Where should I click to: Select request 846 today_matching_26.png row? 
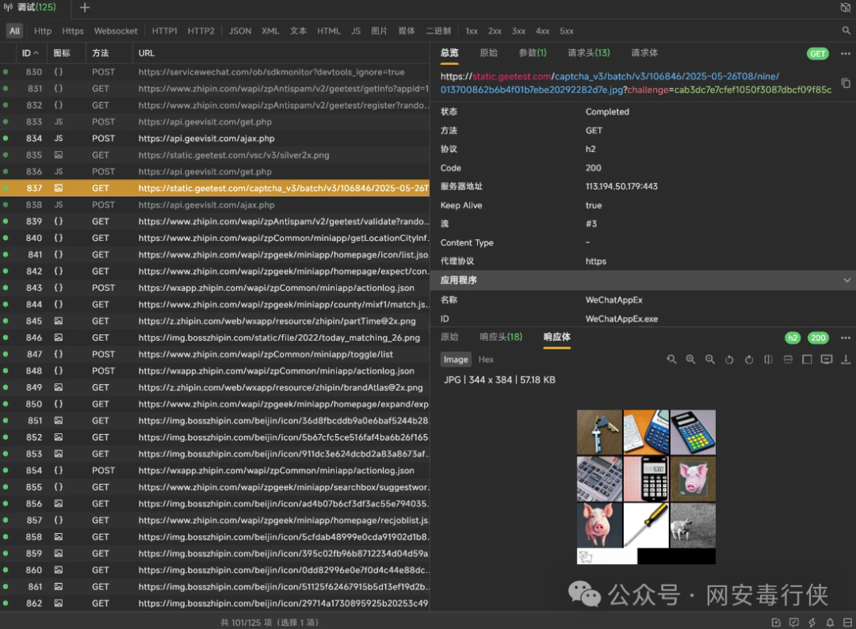click(x=215, y=337)
